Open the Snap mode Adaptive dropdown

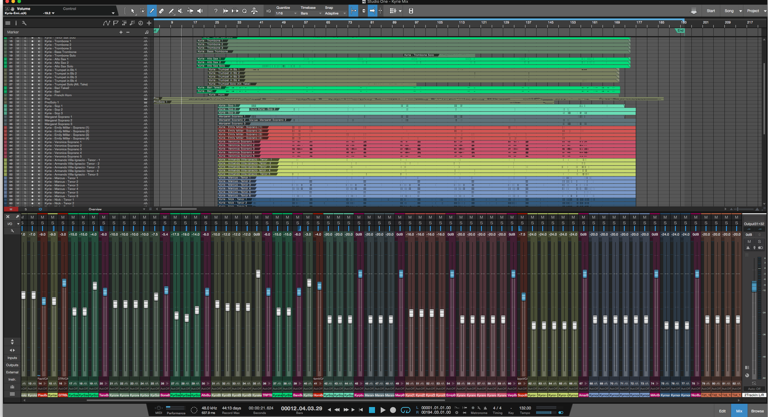(x=335, y=13)
